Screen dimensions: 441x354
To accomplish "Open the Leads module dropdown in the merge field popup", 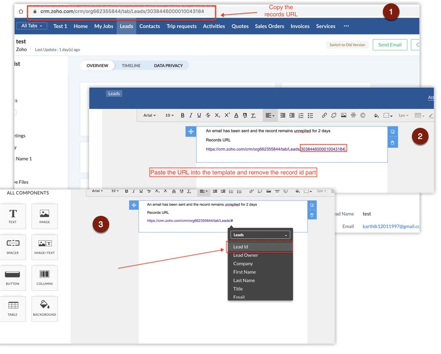I will (x=260, y=235).
